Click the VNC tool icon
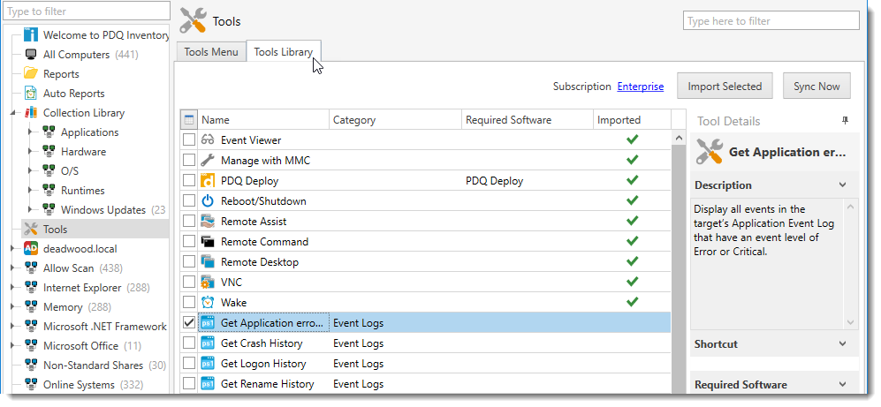Screen dimensions: 881x407 coord(208,282)
